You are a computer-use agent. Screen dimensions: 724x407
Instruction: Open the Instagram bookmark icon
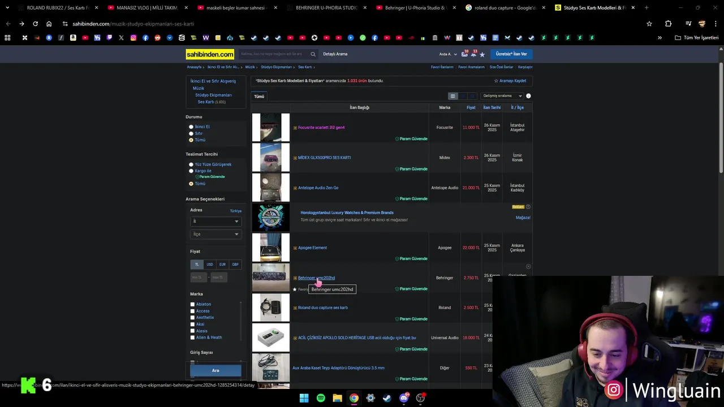pos(133,38)
